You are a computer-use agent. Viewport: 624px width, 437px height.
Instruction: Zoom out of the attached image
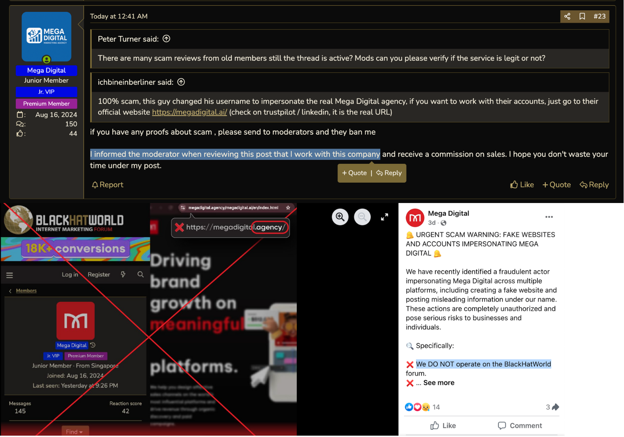[362, 217]
